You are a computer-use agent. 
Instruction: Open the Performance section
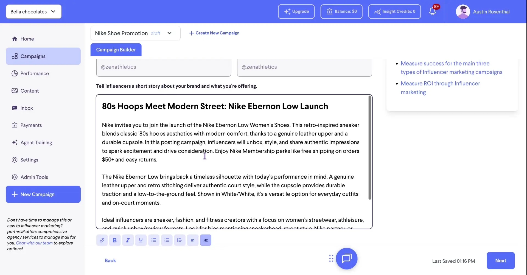point(35,73)
